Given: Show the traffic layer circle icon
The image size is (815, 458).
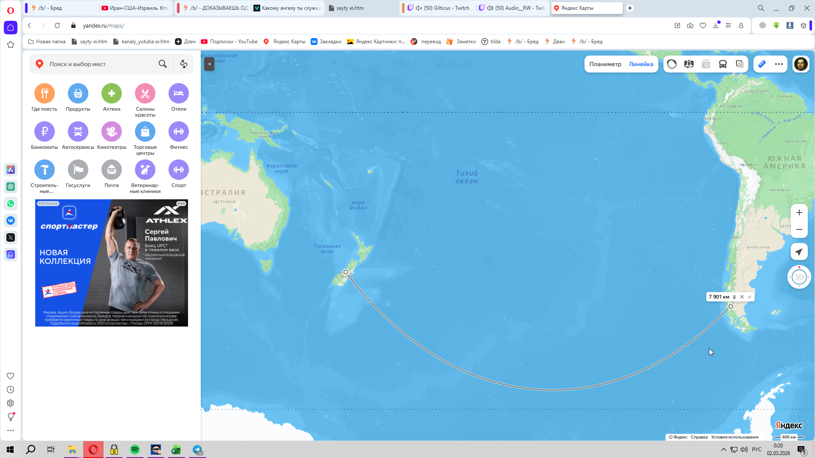Looking at the screenshot, I should coord(672,64).
